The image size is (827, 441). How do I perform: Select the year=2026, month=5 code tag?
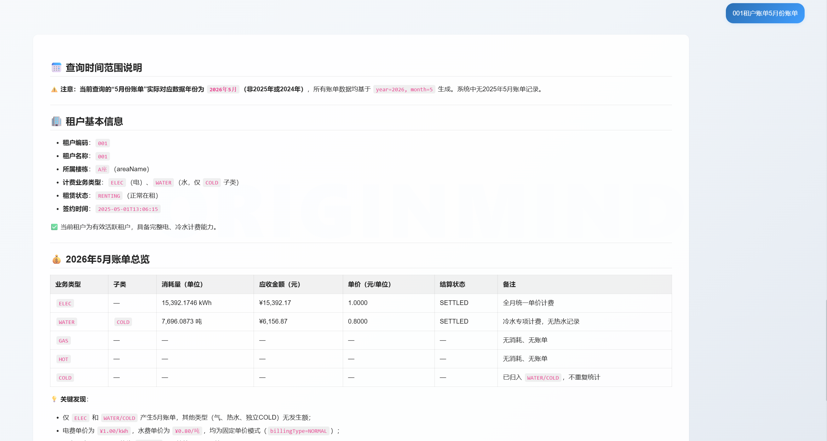click(x=404, y=89)
